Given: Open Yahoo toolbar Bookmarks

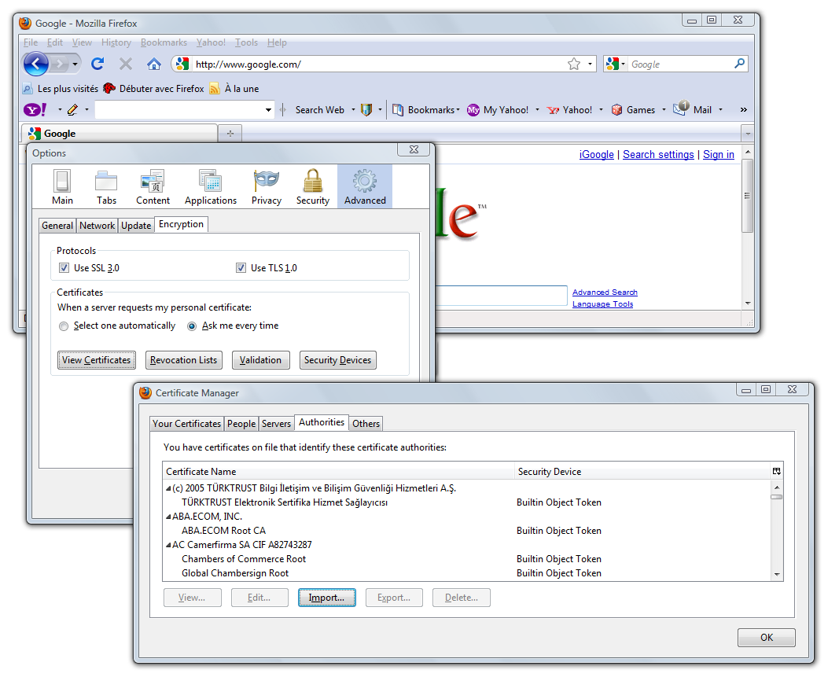Looking at the screenshot, I should coord(425,110).
